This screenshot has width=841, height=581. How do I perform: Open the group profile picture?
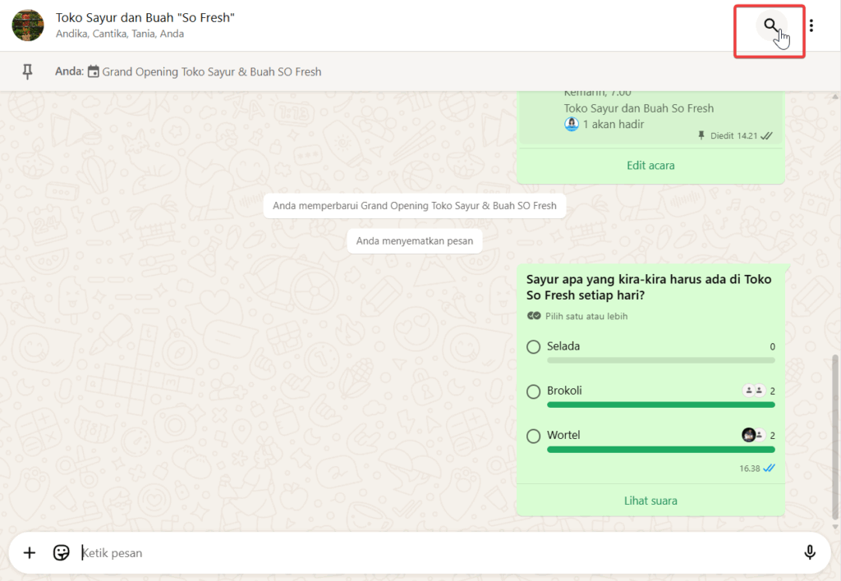tap(28, 25)
